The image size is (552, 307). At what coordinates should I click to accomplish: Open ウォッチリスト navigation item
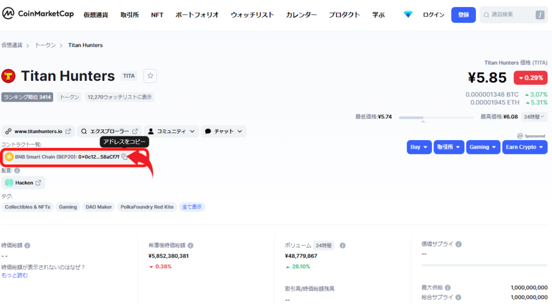pyautogui.click(x=252, y=15)
